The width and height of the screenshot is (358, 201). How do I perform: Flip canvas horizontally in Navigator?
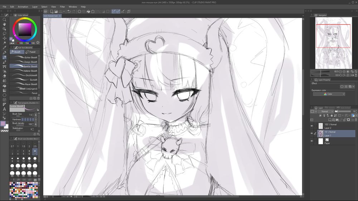352,75
